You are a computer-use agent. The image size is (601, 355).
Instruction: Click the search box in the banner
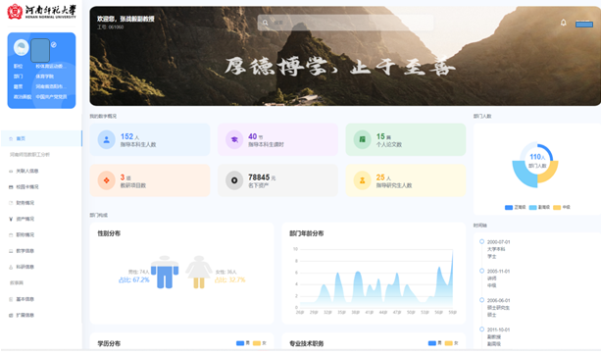tap(345, 23)
